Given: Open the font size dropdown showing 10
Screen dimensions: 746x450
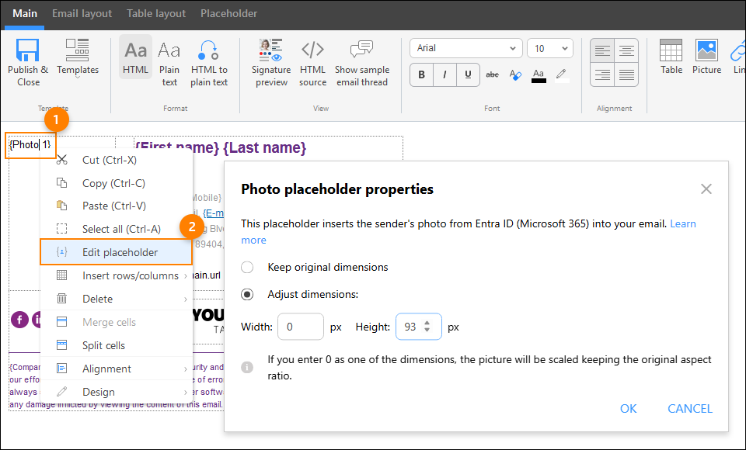Looking at the screenshot, I should (550, 48).
